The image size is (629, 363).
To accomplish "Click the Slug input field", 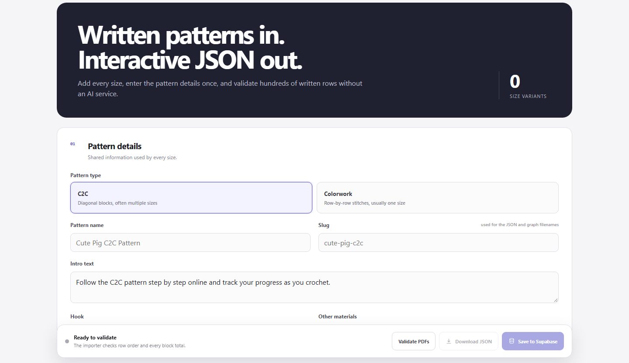I will coord(439,243).
